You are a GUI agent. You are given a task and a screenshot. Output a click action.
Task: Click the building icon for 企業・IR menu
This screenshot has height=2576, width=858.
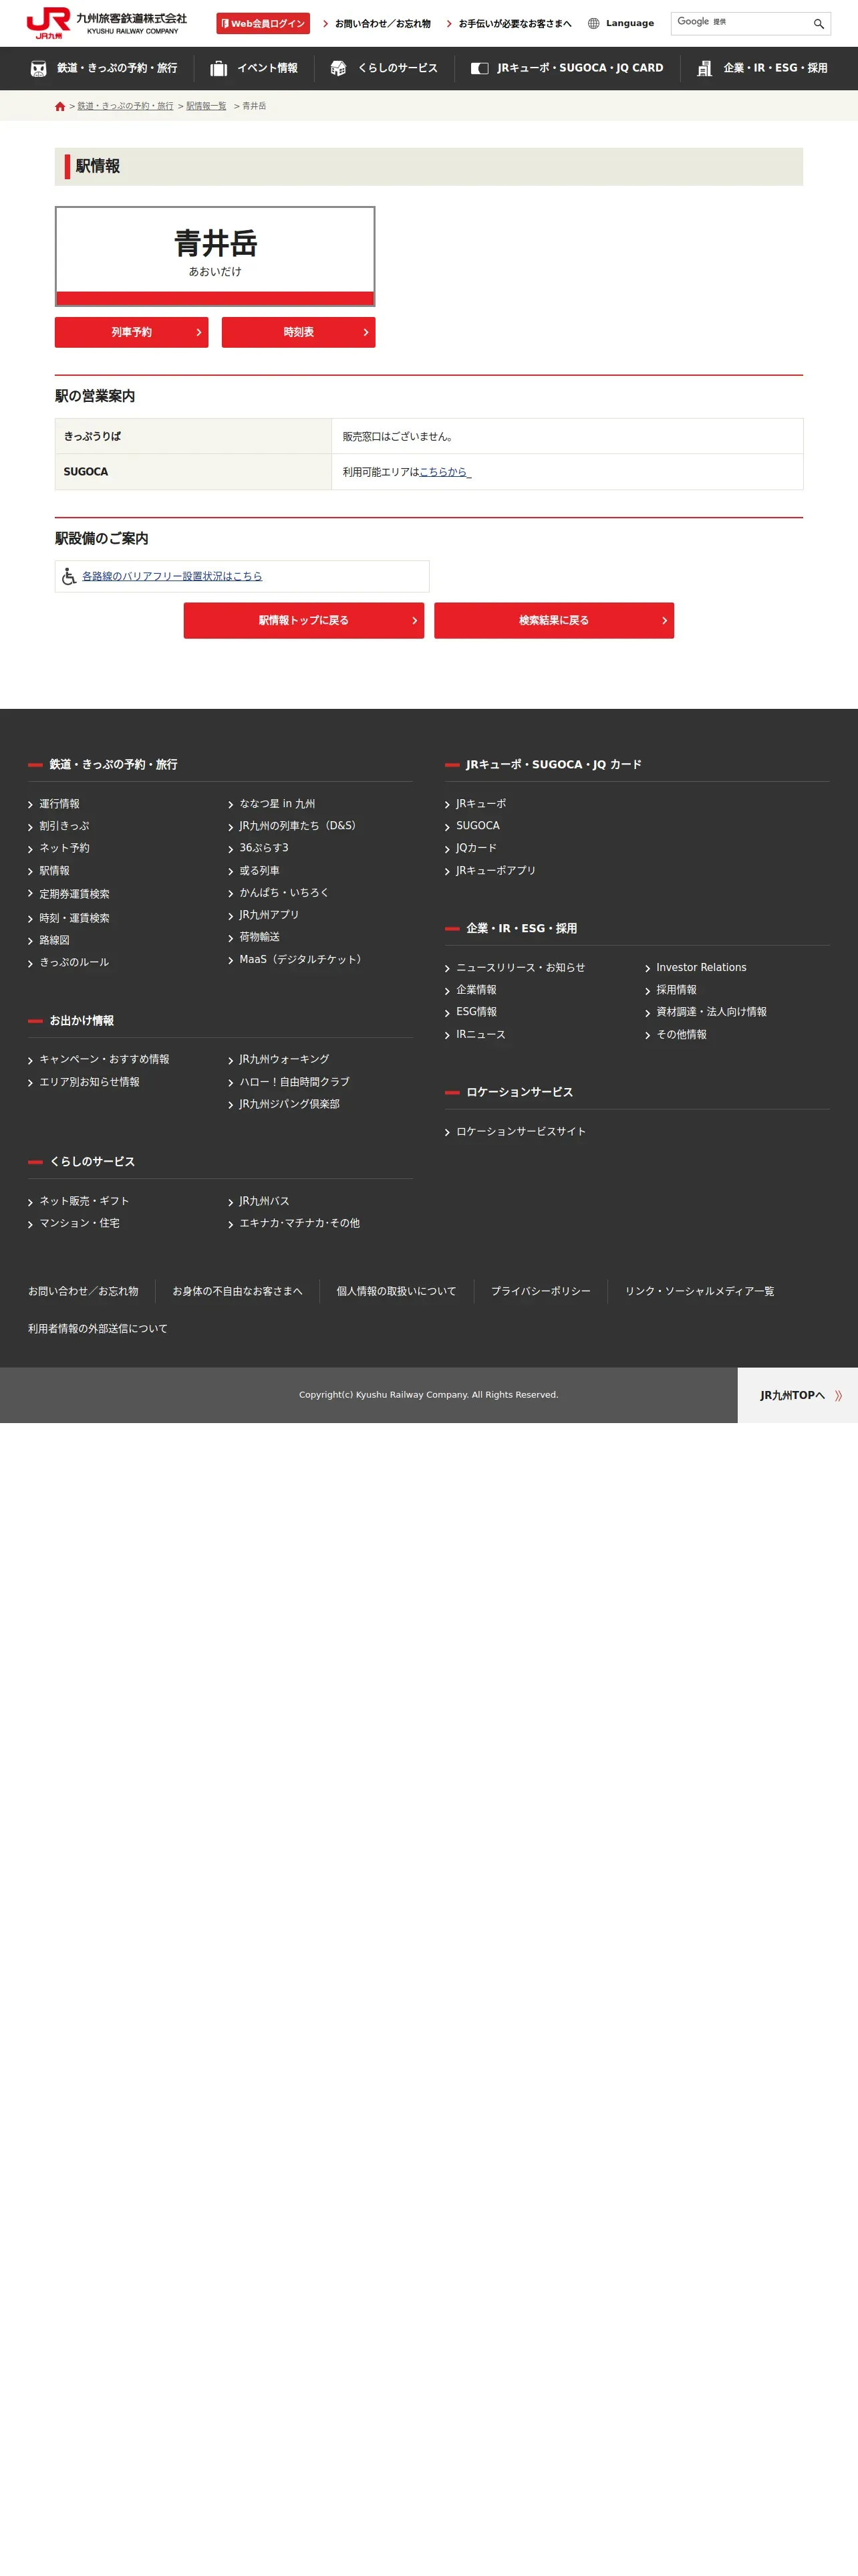(x=704, y=68)
